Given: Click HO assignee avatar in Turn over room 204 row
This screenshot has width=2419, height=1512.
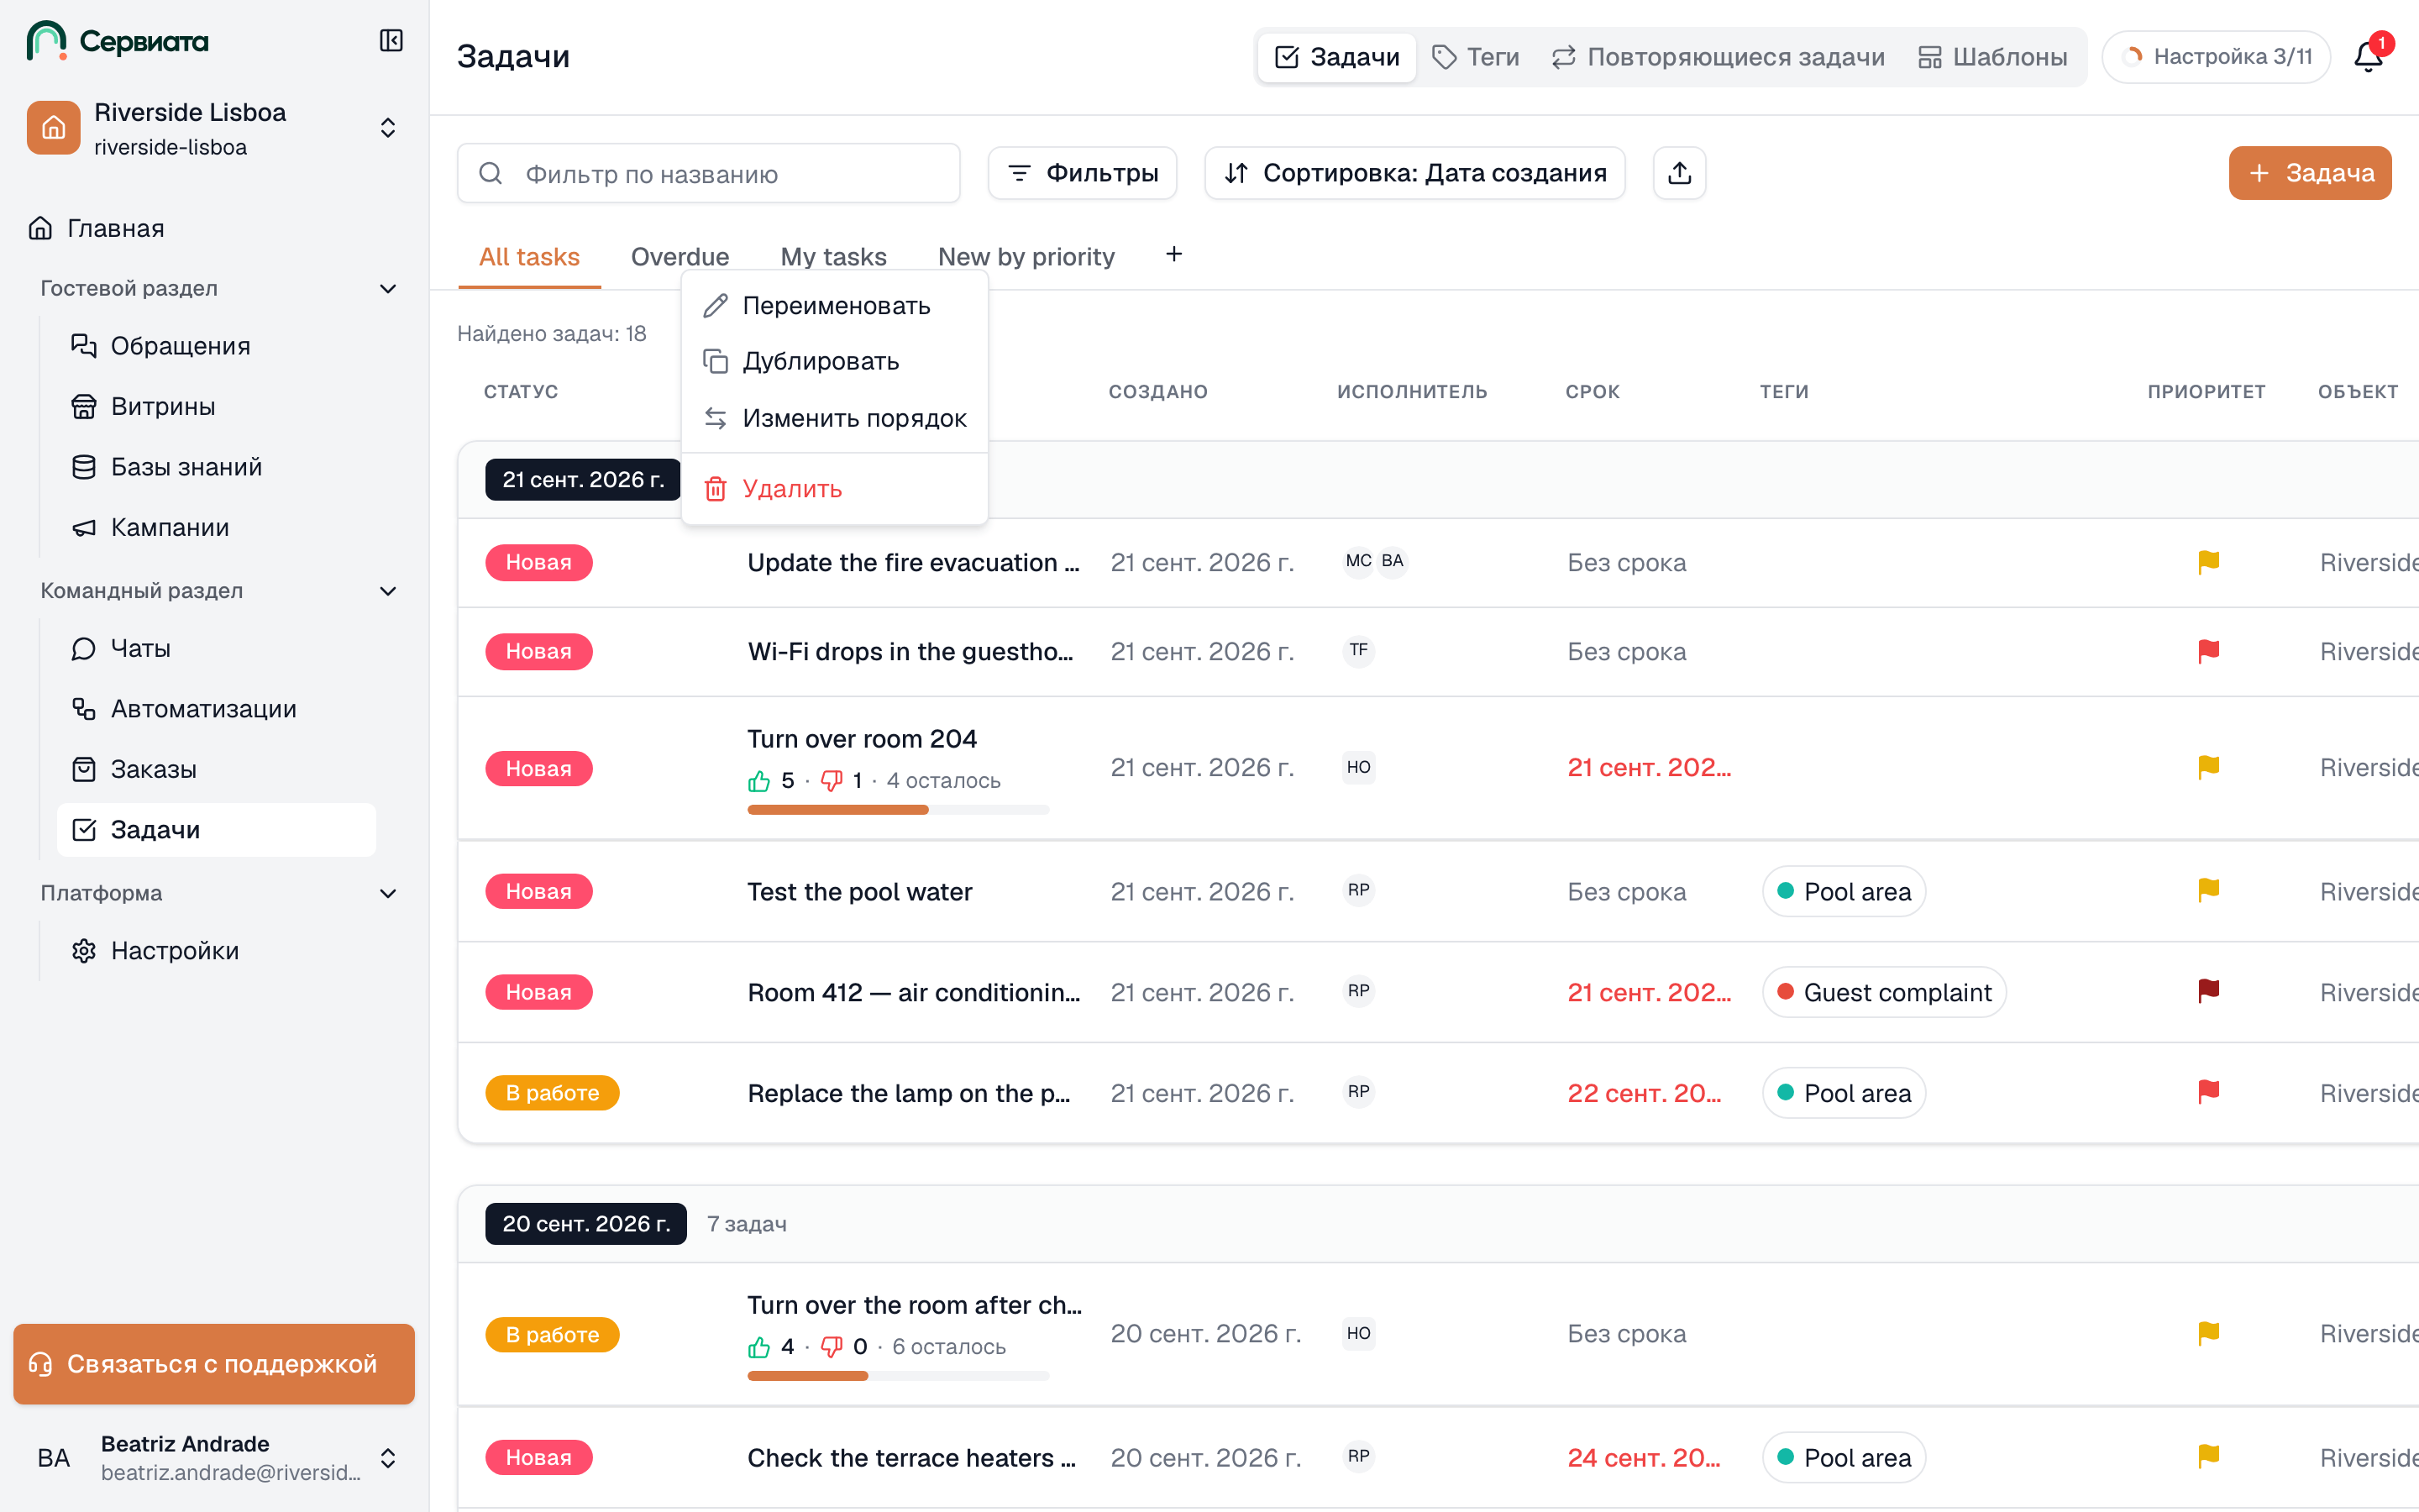Looking at the screenshot, I should [1357, 767].
